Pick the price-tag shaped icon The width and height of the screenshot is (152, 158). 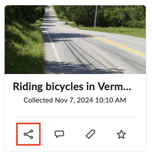(91, 134)
